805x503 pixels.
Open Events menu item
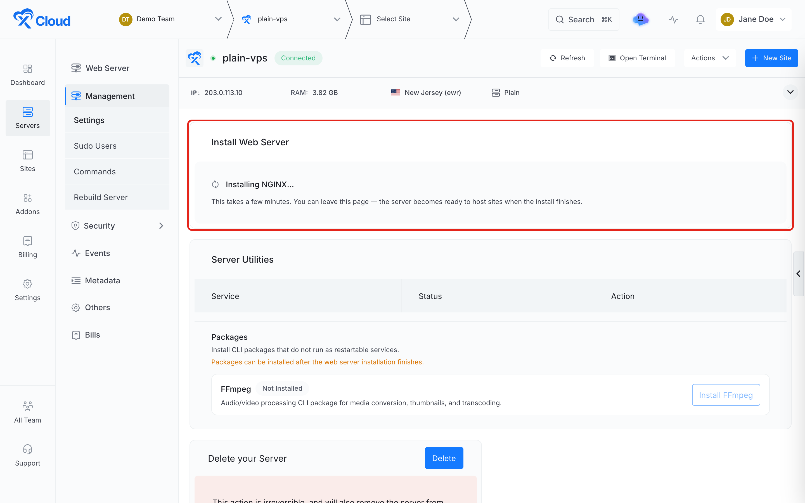click(117, 253)
